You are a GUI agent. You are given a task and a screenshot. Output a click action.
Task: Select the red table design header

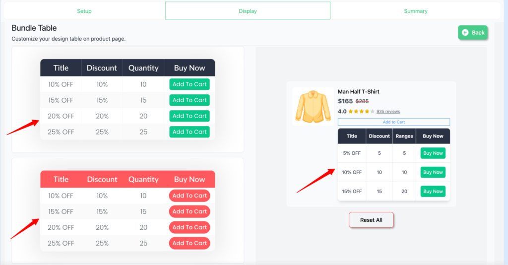127,179
